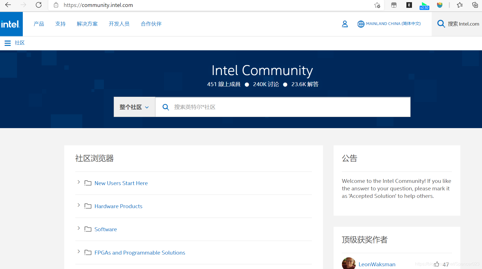This screenshot has height=269, width=482.
Task: Open the 解决方案 menu
Action: coord(87,24)
